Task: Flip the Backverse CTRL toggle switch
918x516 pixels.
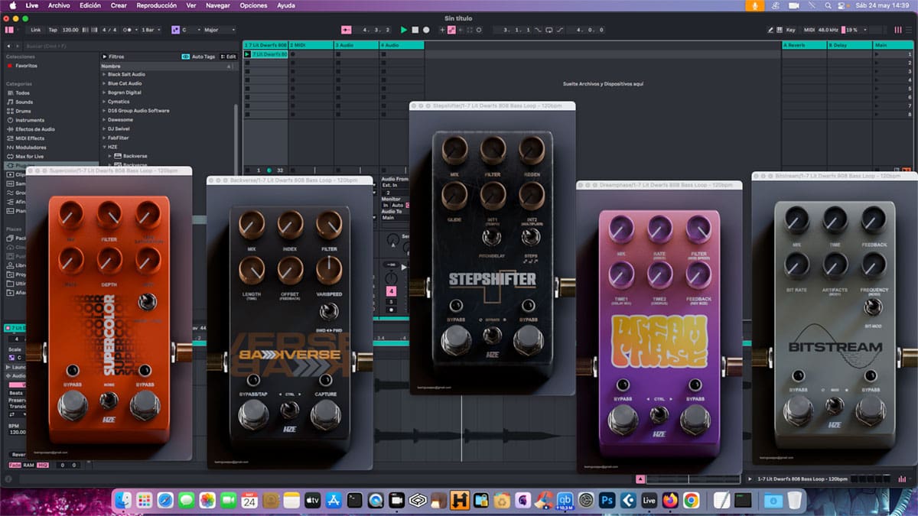Action: click(289, 409)
